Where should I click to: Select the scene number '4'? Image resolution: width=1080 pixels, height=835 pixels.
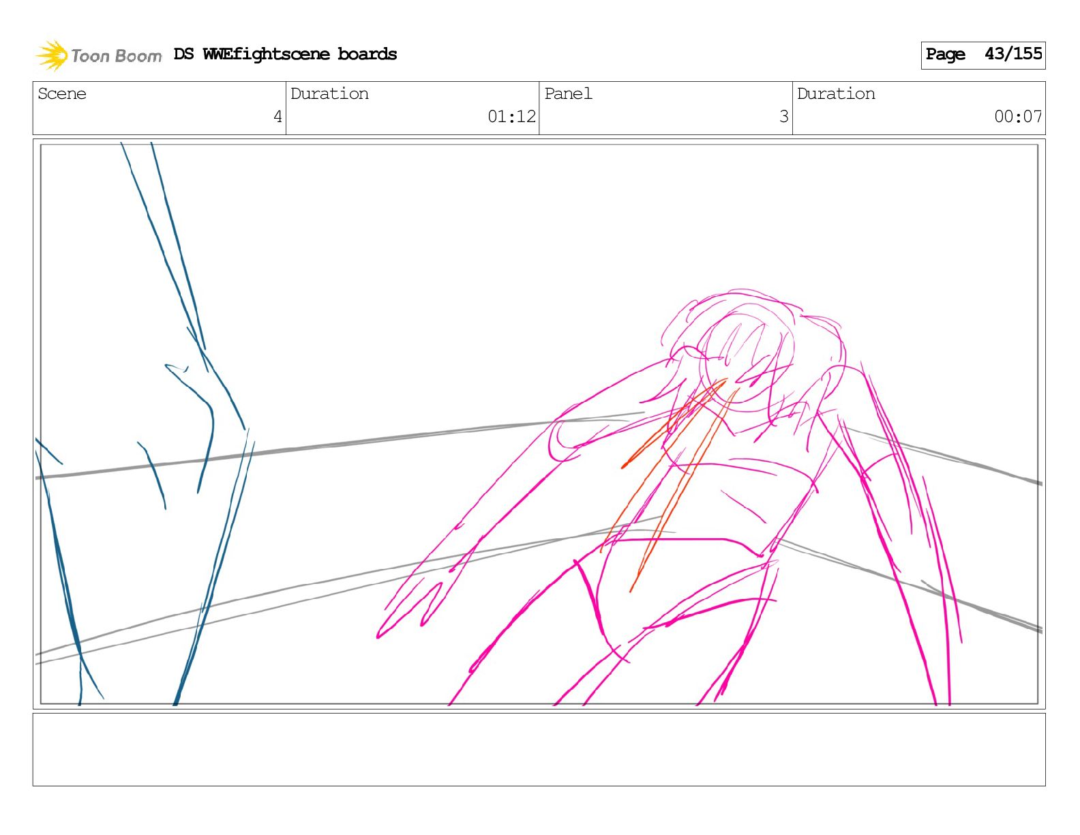[x=277, y=117]
